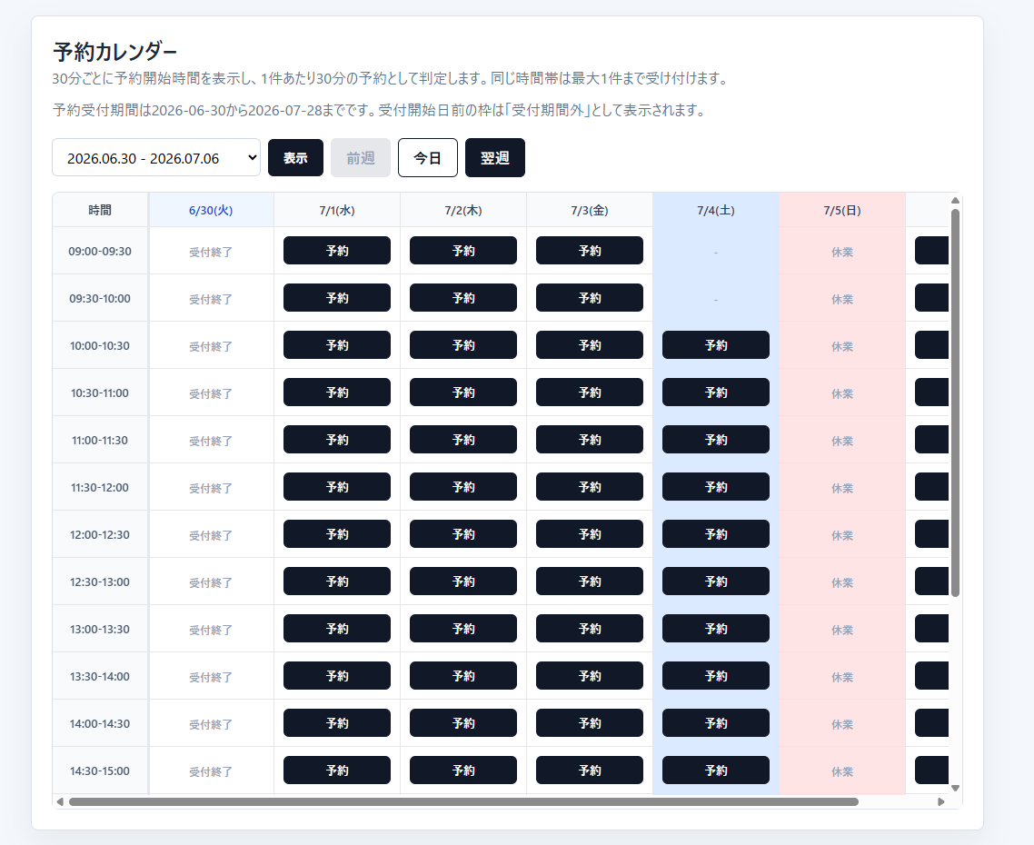Click 休業 in the 10:00-10:30 row
The image size is (1034, 845).
(x=842, y=346)
